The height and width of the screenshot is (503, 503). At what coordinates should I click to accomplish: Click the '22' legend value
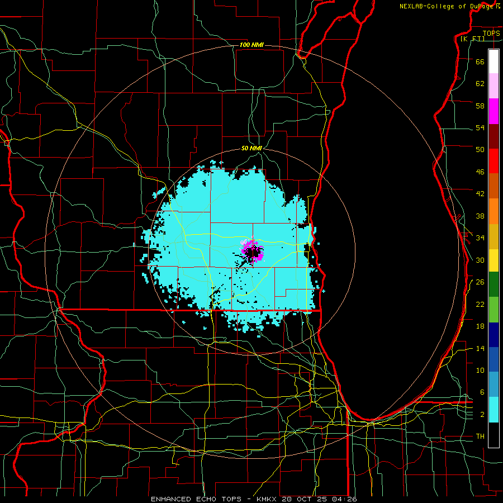tap(480, 305)
